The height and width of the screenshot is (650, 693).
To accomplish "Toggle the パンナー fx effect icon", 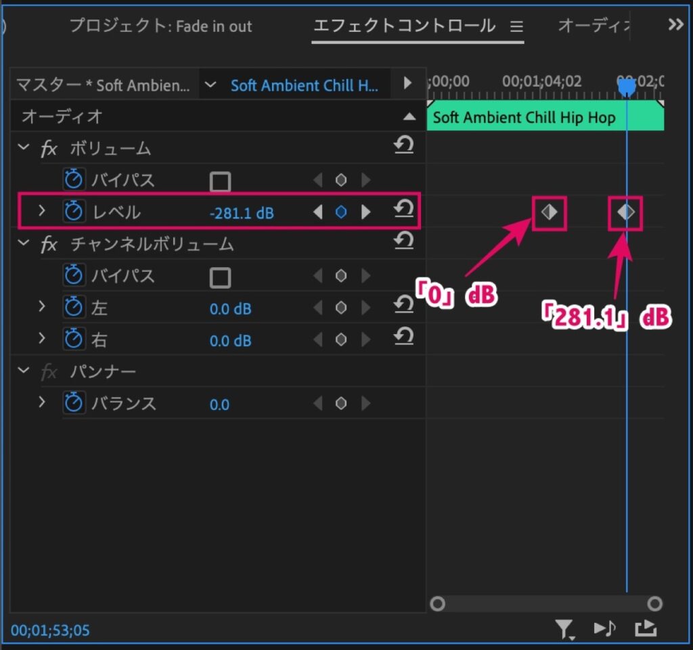I will (x=49, y=372).
